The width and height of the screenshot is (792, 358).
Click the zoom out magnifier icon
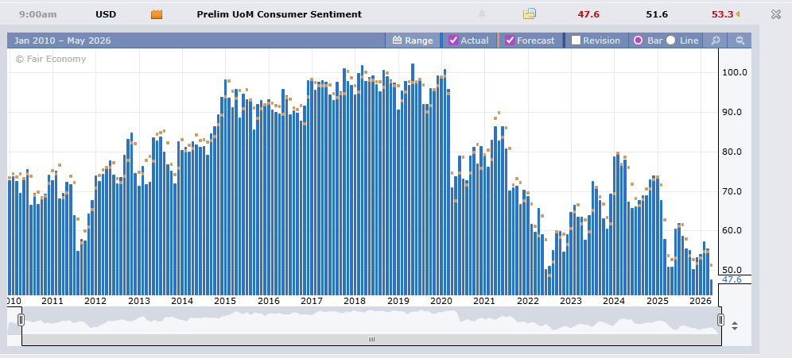[x=740, y=40]
